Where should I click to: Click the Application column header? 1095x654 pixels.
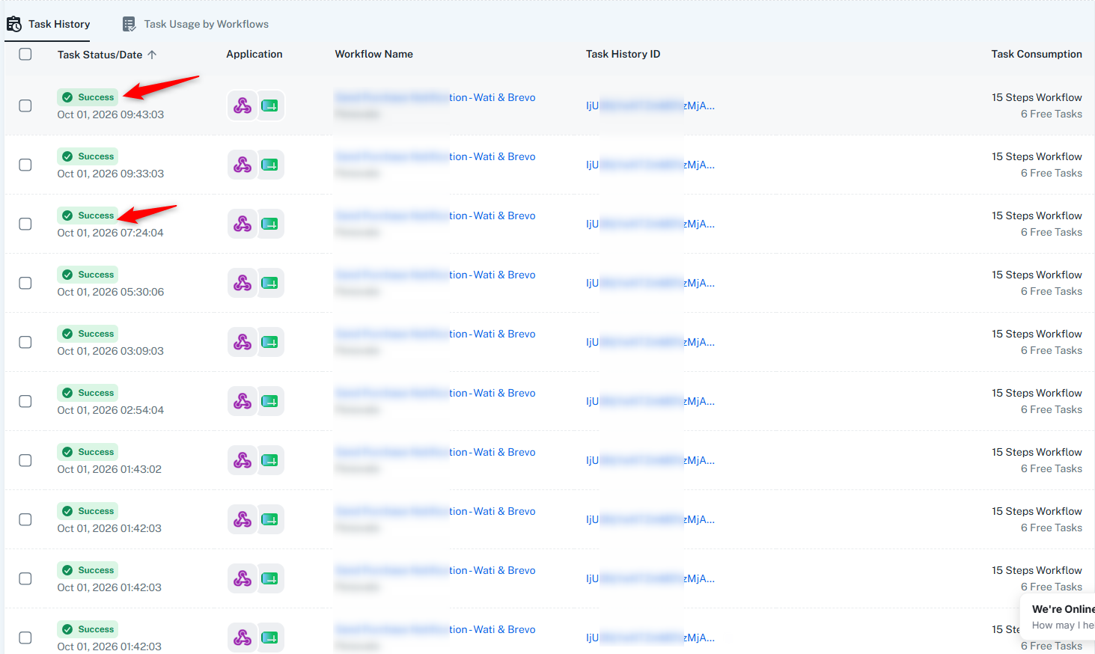tap(254, 54)
